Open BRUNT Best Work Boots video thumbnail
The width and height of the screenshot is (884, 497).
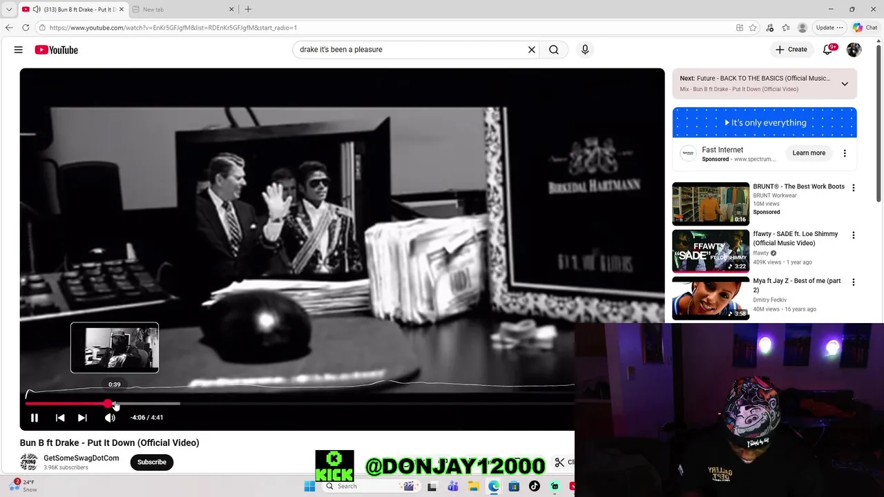click(711, 204)
